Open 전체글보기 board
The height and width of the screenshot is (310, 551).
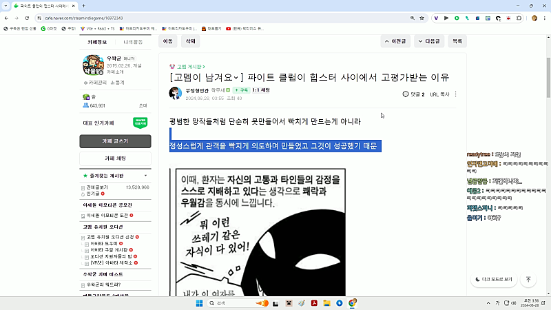(x=97, y=187)
